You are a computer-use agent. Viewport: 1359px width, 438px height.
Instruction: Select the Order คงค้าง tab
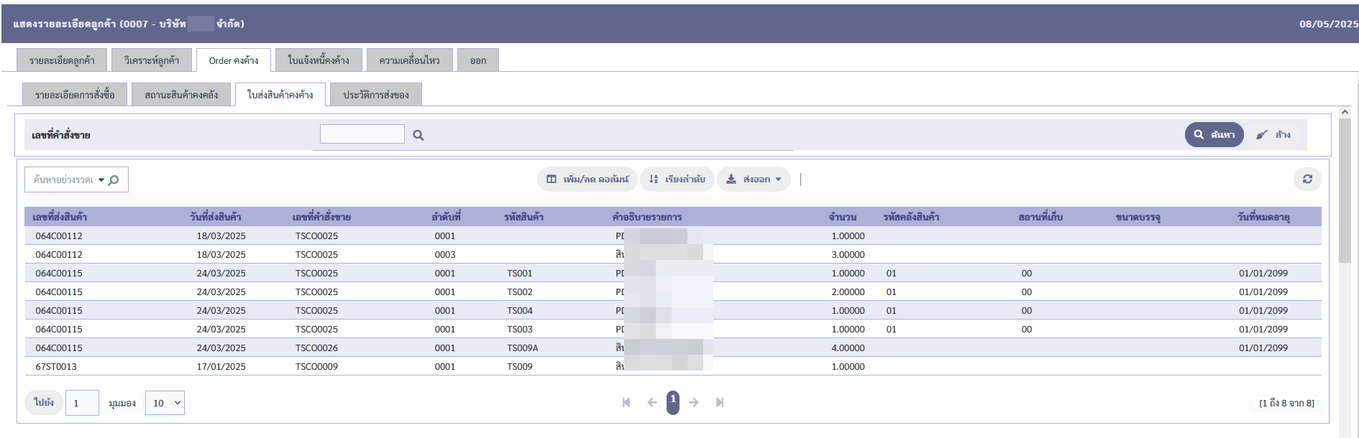click(234, 60)
